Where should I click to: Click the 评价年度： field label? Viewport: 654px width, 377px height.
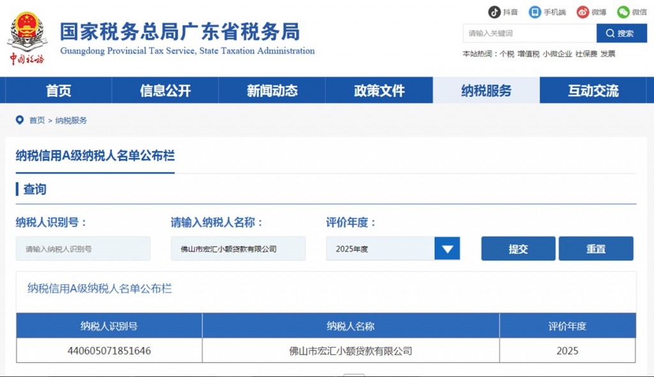(350, 222)
